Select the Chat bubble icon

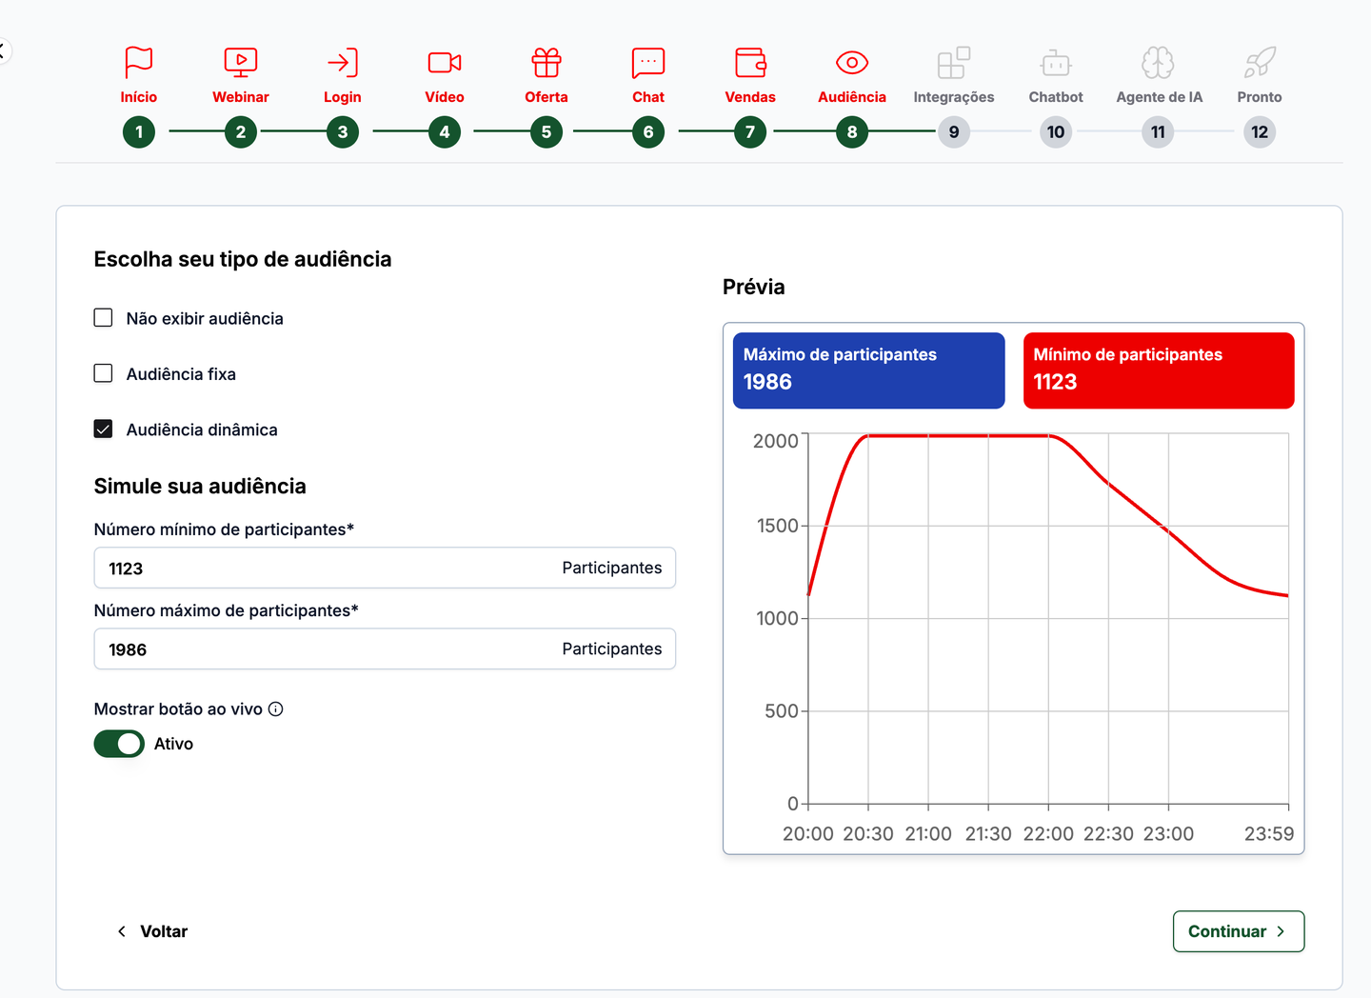click(x=648, y=62)
